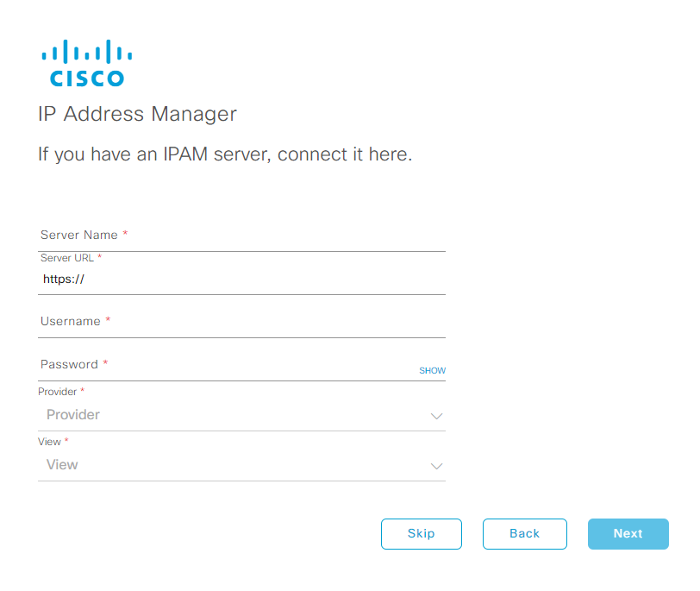Click the View label above dropdown

coord(49,442)
